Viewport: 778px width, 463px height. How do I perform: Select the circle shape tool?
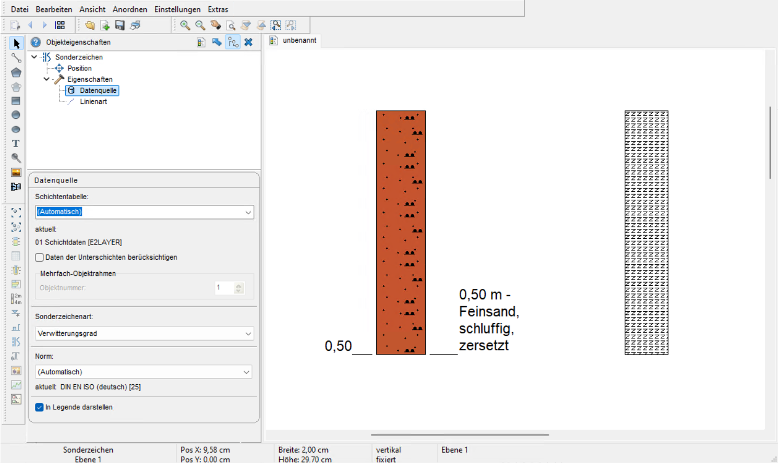click(x=16, y=115)
